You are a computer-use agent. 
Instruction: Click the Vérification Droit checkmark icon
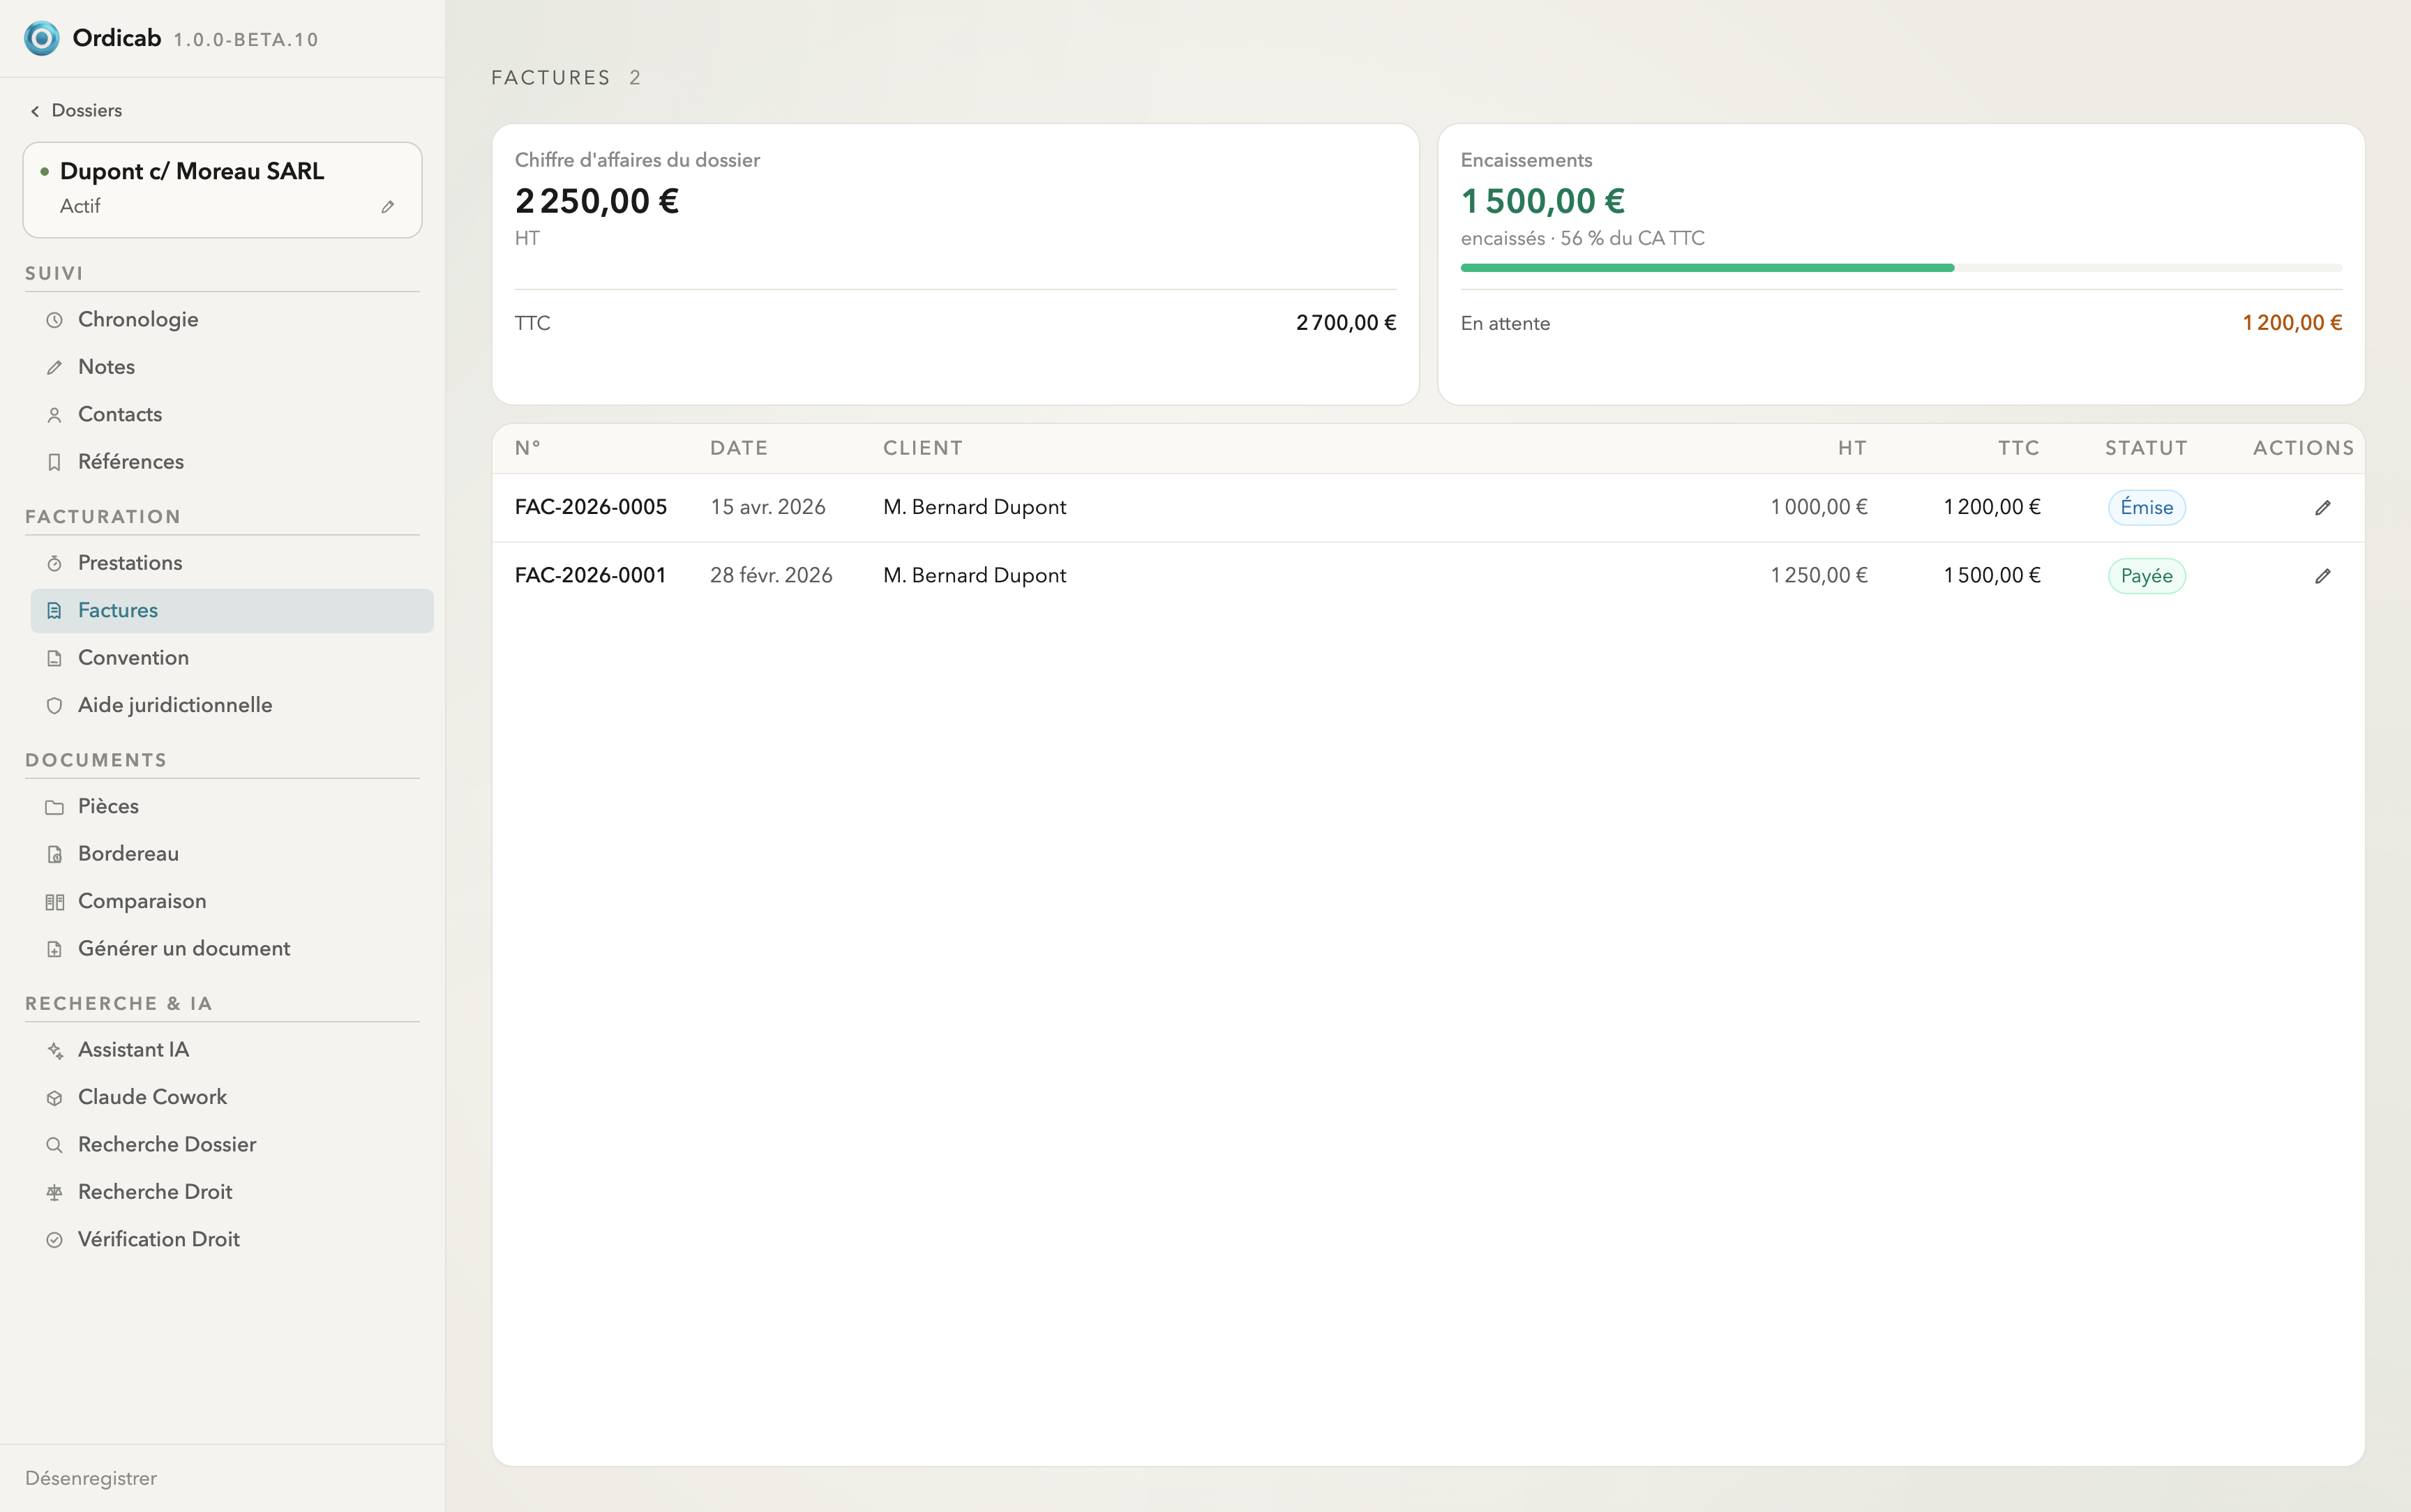click(55, 1240)
